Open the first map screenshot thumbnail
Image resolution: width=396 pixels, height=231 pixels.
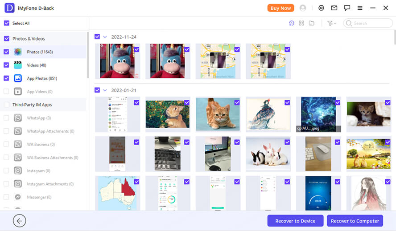218,61
